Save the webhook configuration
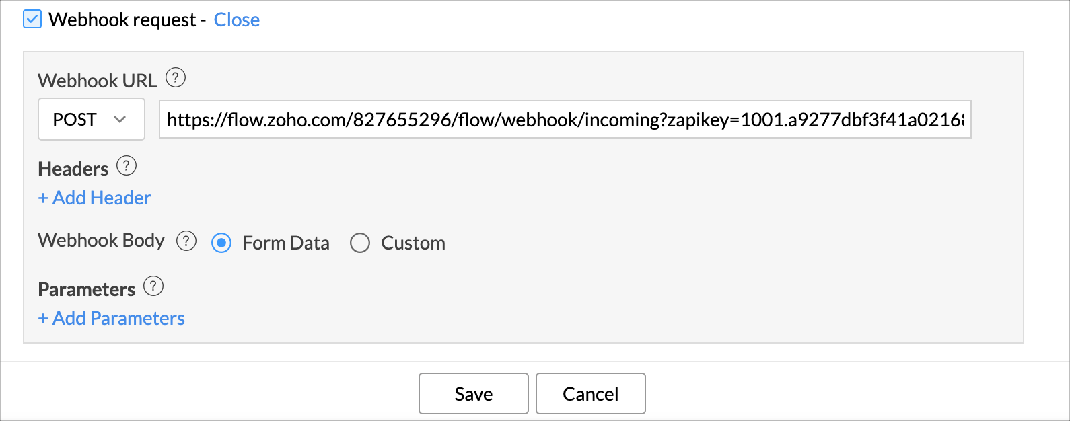 pyautogui.click(x=473, y=393)
